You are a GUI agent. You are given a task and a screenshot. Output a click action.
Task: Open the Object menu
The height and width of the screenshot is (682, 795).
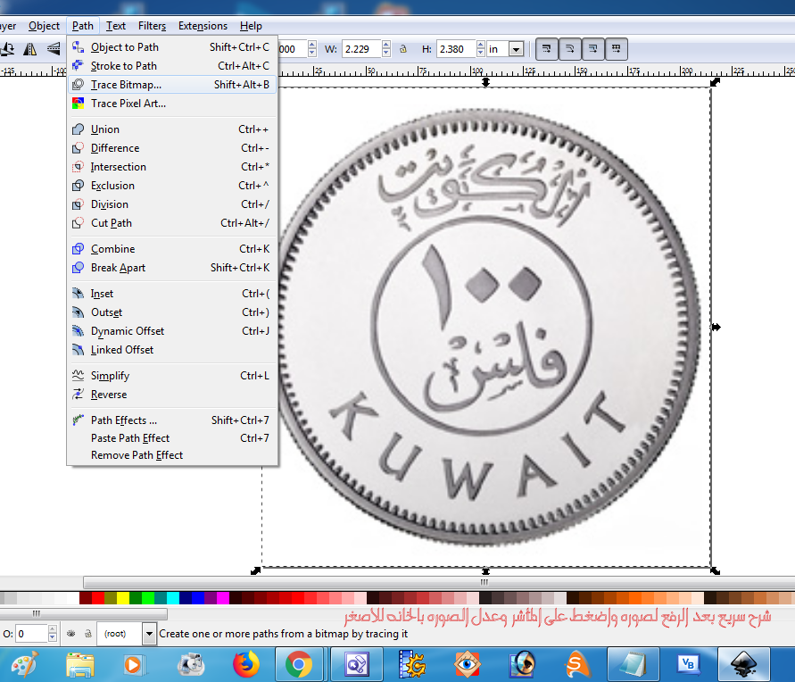[44, 26]
